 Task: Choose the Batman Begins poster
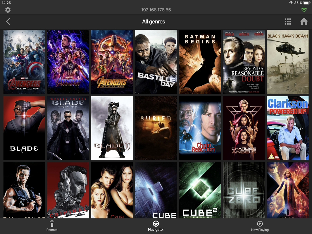200,62
